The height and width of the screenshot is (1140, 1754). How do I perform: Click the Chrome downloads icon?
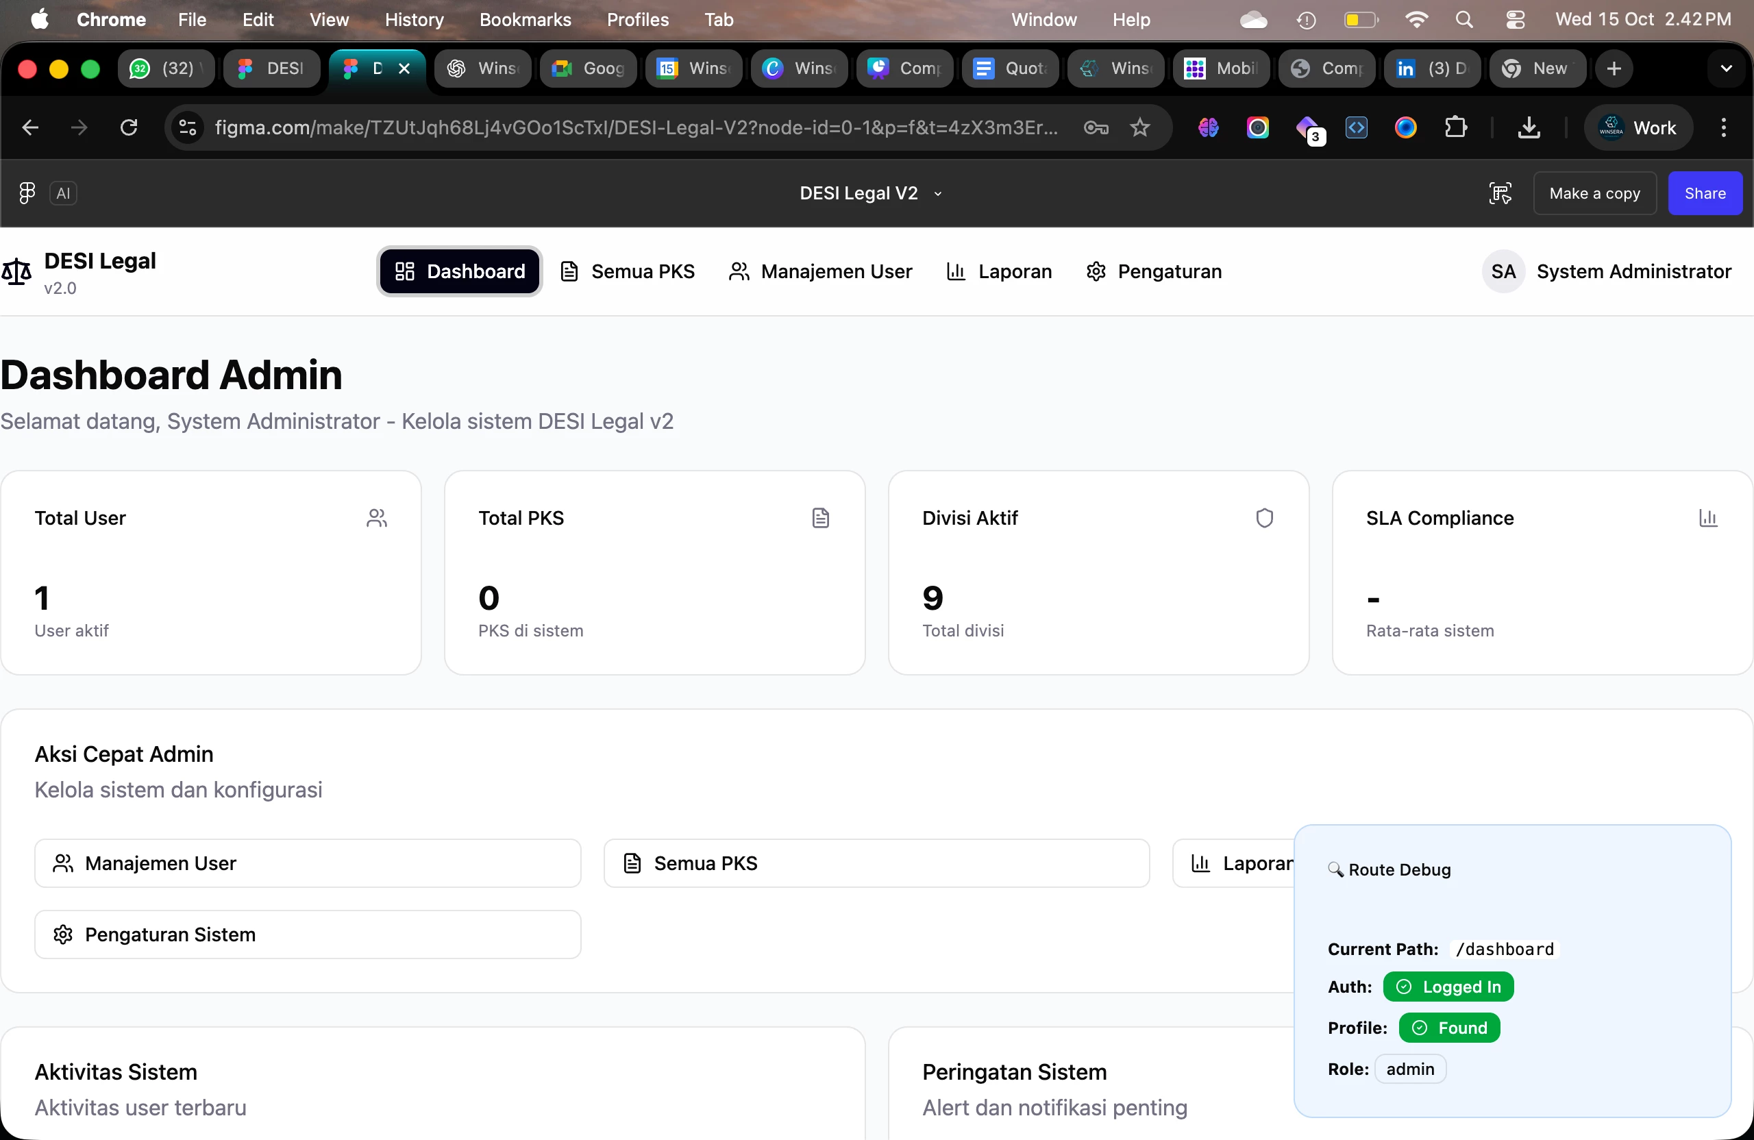pos(1529,127)
